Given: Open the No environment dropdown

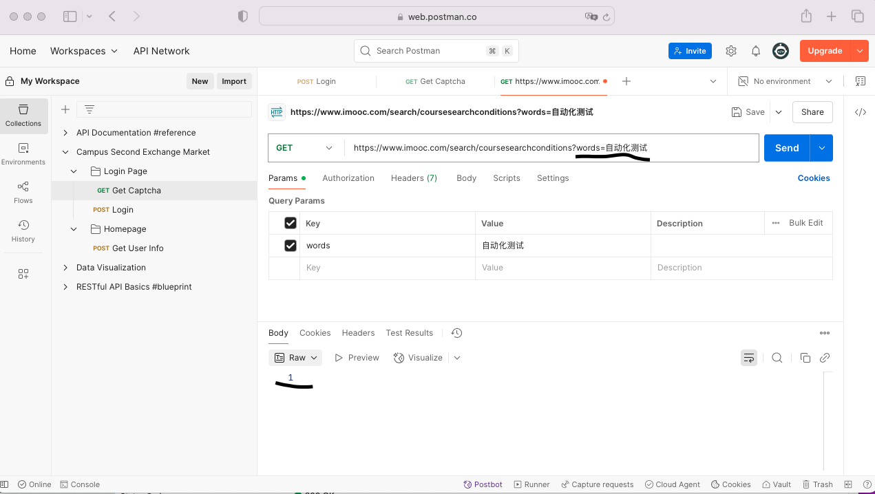Looking at the screenshot, I should [x=786, y=81].
